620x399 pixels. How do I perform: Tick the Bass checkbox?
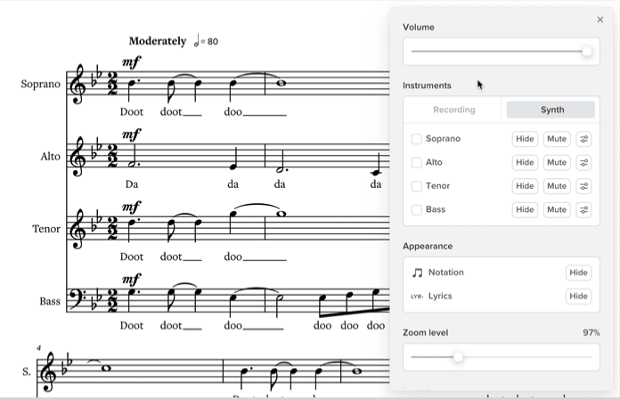(416, 209)
